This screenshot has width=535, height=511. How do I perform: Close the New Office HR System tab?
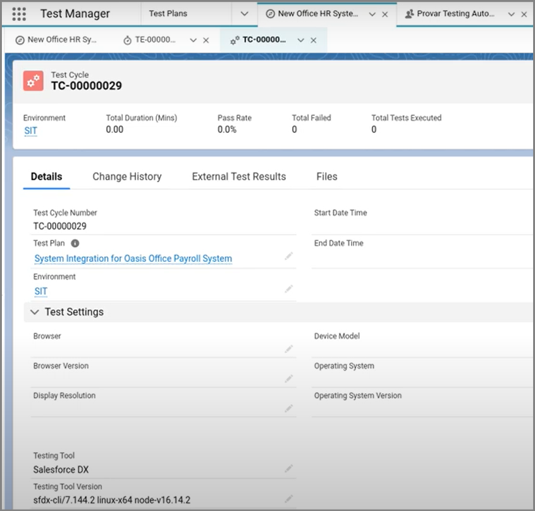pyautogui.click(x=385, y=15)
